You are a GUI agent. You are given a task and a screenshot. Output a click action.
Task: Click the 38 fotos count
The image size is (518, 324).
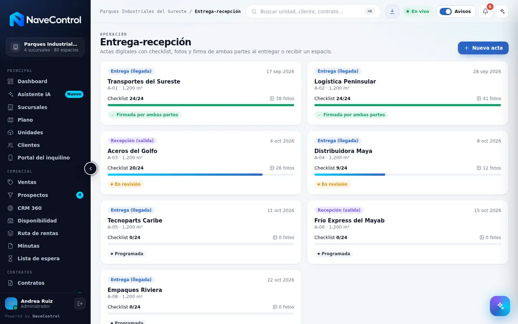click(282, 98)
